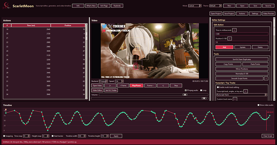
Task: Click Smooth Script Points
Action: tap(239, 78)
